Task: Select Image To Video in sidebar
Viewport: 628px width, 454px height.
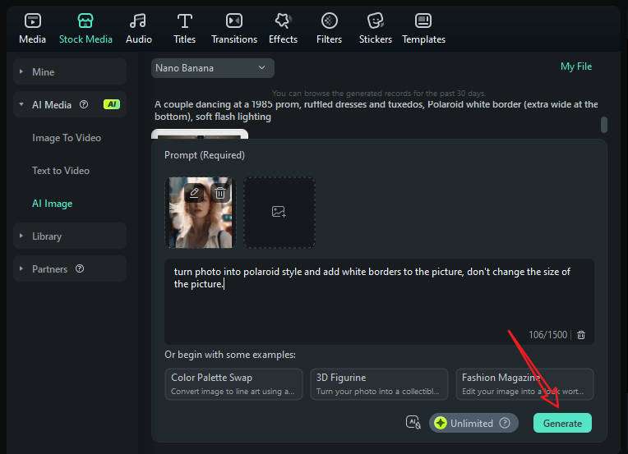Action: pos(67,138)
